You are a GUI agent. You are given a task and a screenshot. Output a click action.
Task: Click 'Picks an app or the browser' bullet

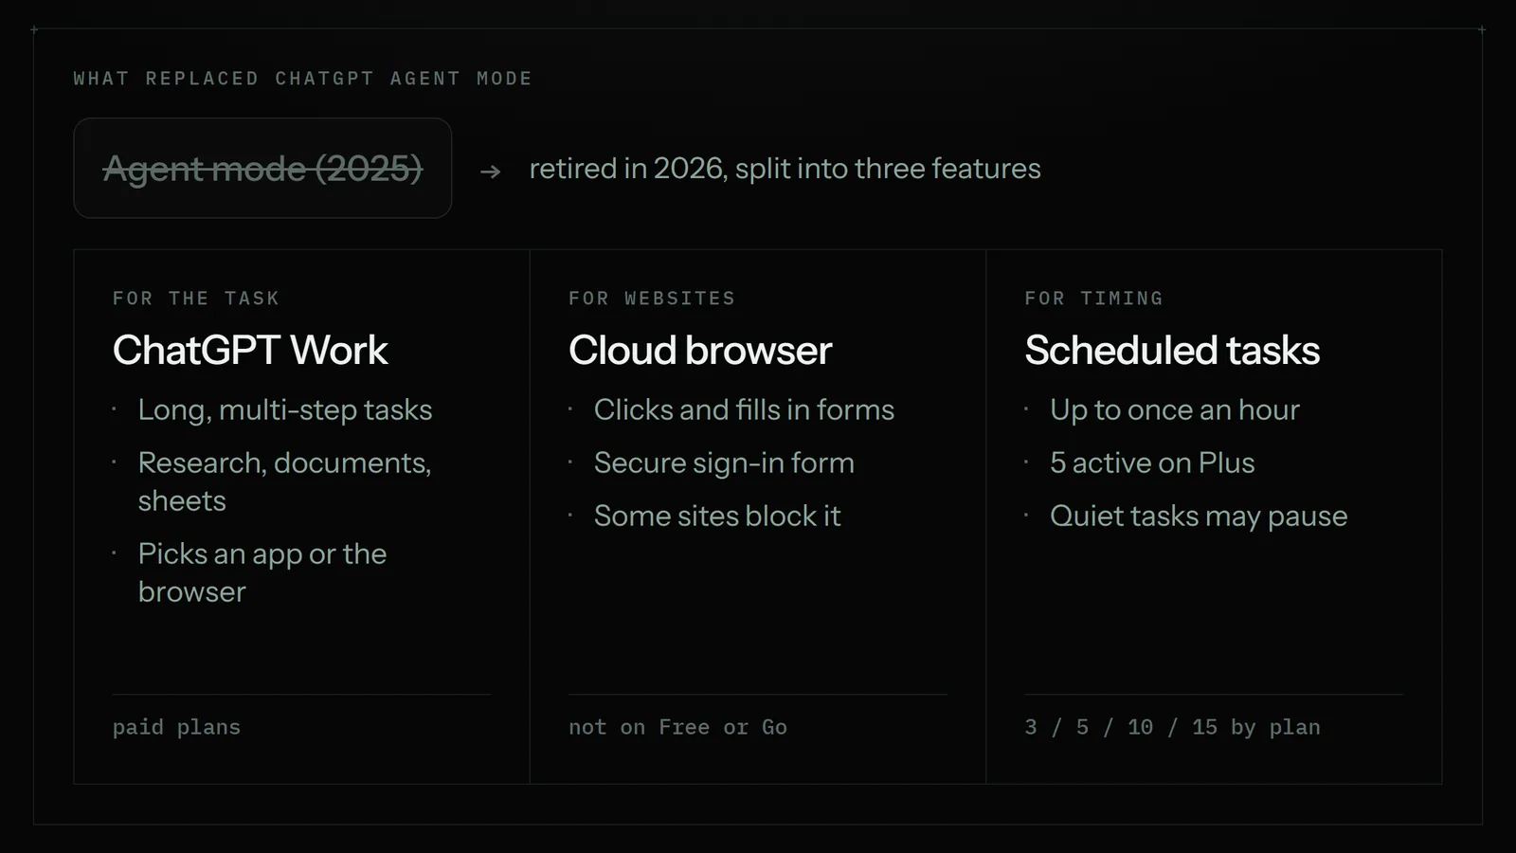(x=262, y=572)
